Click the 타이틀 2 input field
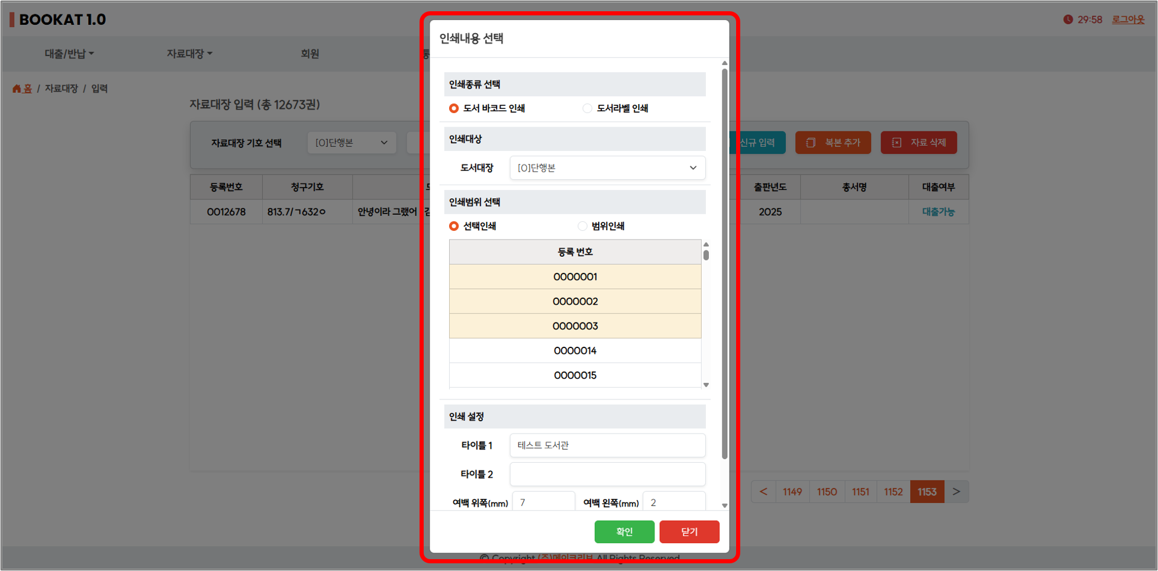Screen dimensions: 1158x571 click(x=607, y=474)
